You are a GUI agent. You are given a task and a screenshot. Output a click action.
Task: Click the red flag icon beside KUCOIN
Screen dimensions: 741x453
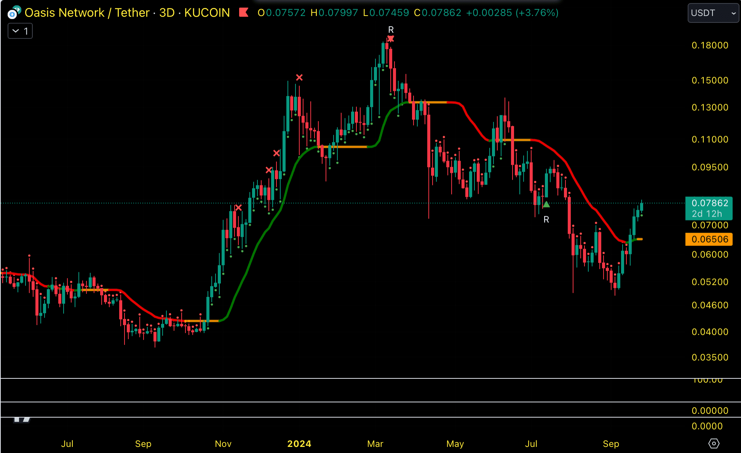(x=244, y=13)
